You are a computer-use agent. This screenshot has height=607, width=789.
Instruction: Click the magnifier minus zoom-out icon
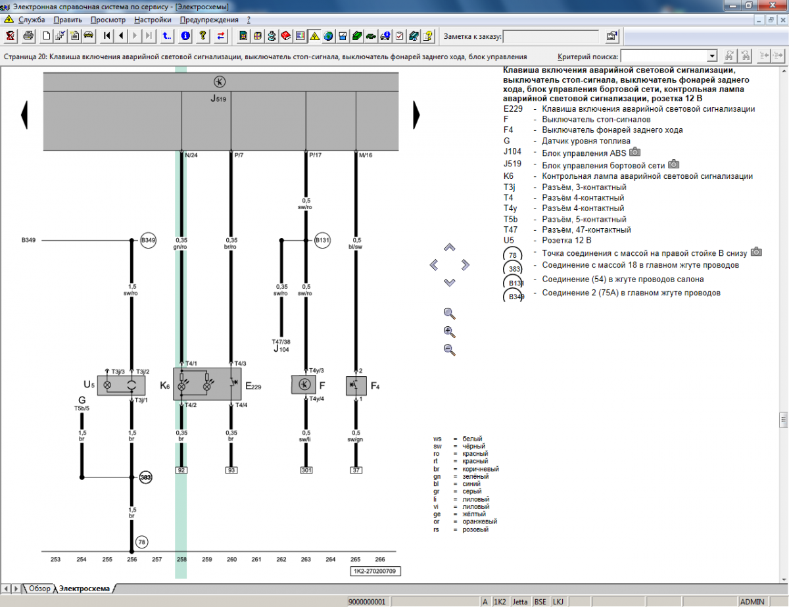[x=450, y=349]
